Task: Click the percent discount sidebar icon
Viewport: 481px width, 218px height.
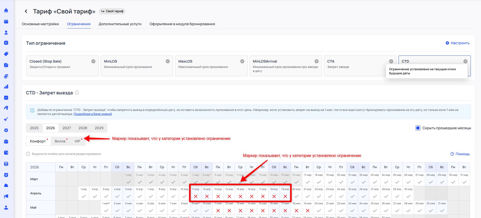Action: coord(6,43)
